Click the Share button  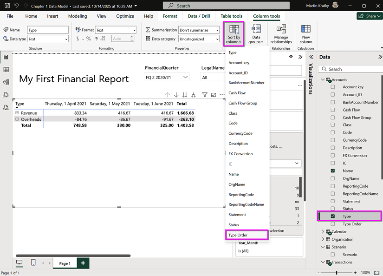pos(369,16)
